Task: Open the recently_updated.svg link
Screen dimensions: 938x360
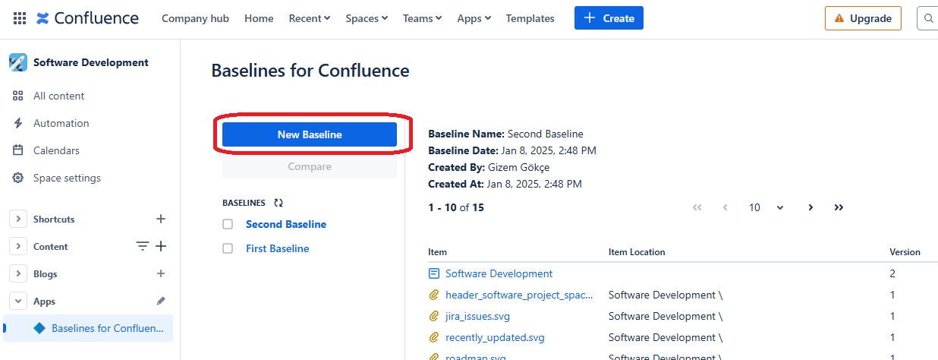Action: pyautogui.click(x=495, y=337)
